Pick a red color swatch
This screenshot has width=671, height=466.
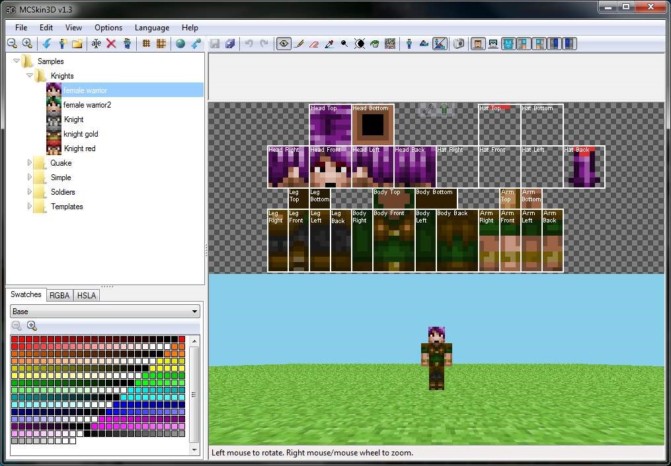pos(14,341)
